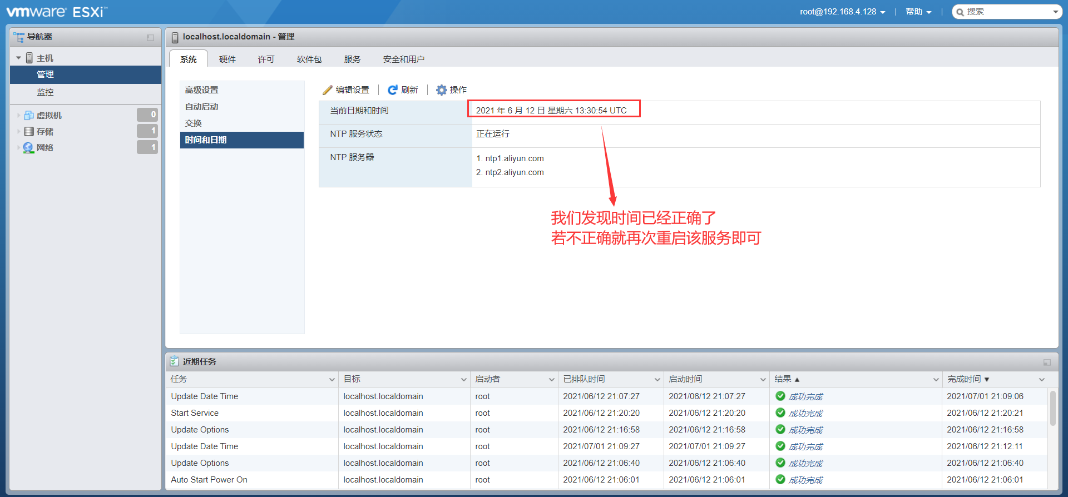
Task: Click Storage count badge in Navigator
Action: (147, 131)
